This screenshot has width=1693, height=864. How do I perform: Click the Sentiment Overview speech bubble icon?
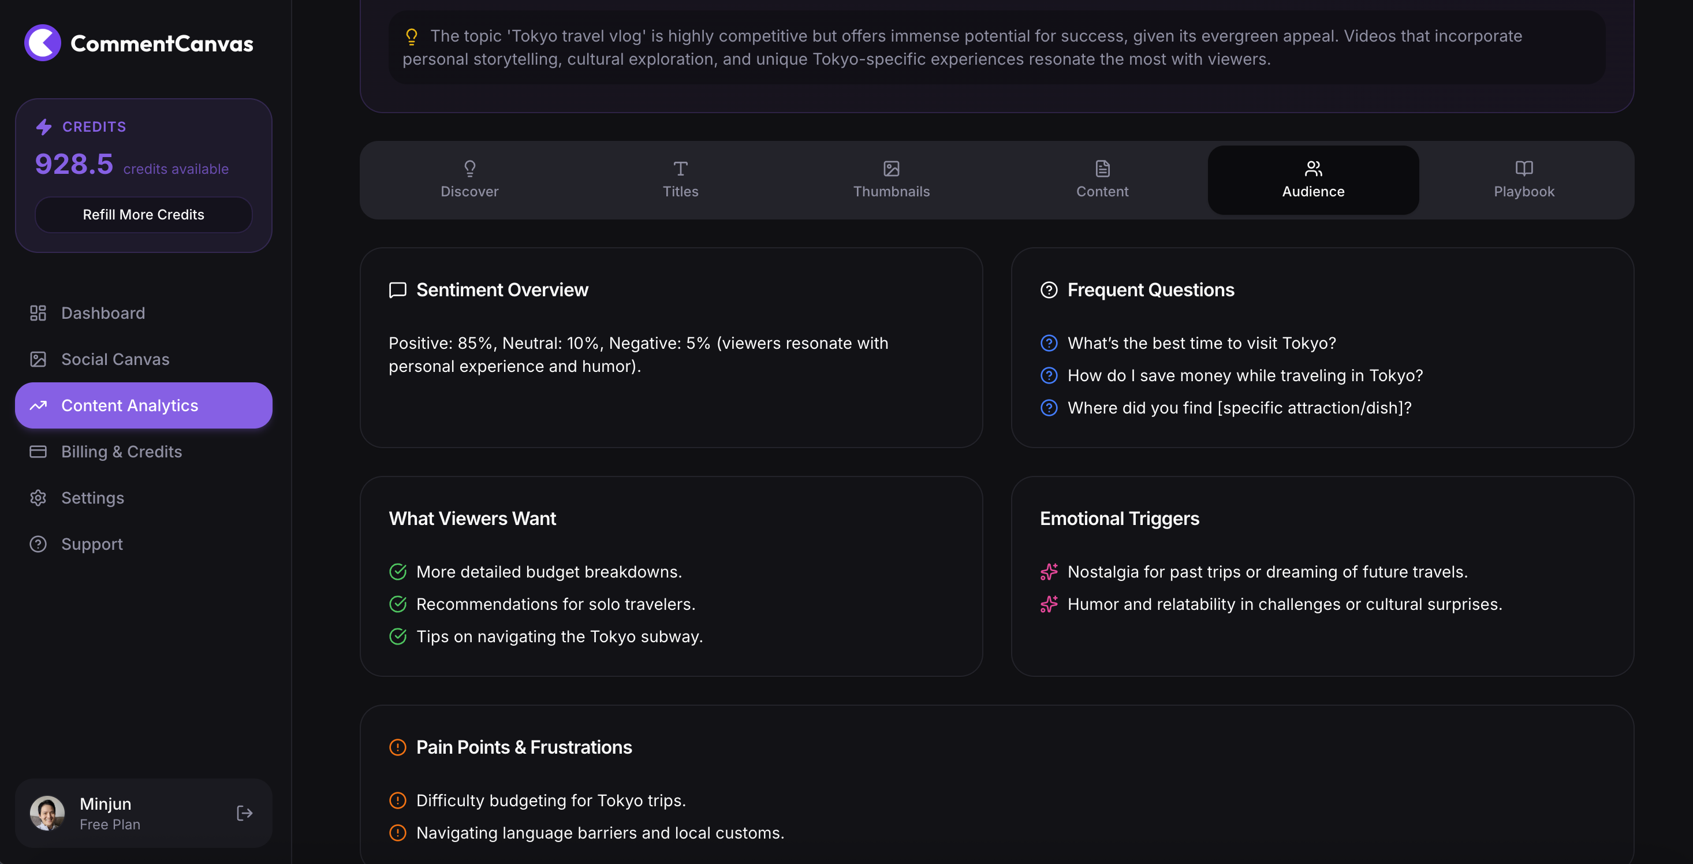[x=397, y=290]
